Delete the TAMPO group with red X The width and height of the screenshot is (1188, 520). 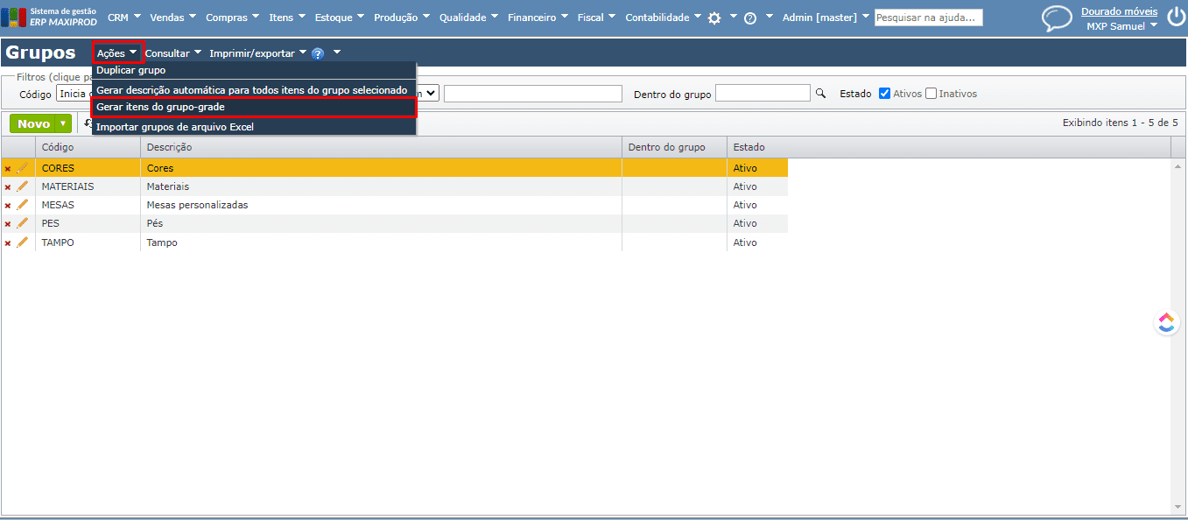[x=8, y=242]
